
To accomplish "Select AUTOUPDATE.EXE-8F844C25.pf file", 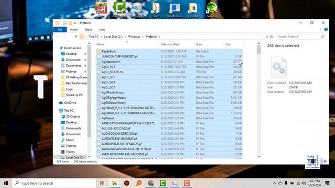I will tap(121, 144).
